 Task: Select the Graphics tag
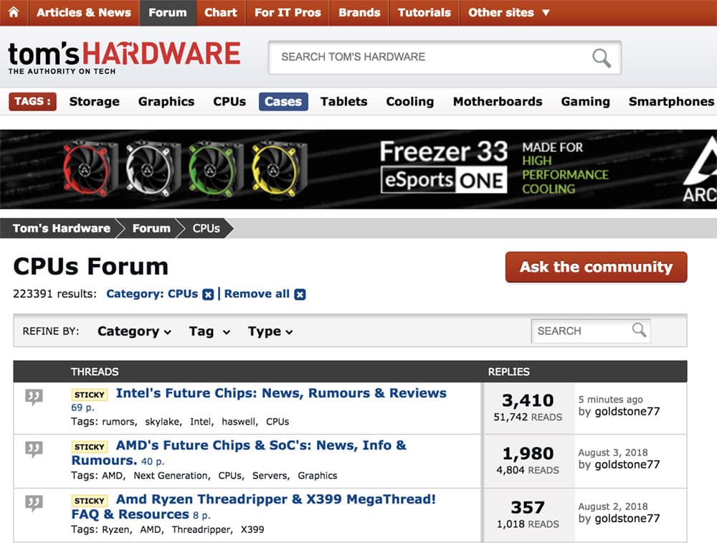point(166,102)
